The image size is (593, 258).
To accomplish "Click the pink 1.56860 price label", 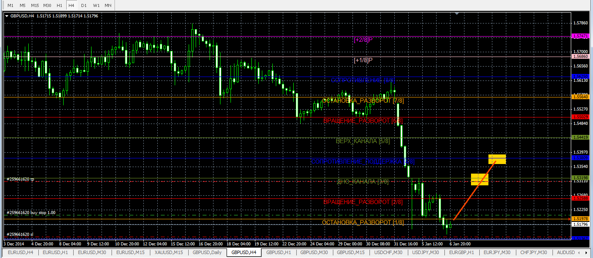I will coord(580,57).
